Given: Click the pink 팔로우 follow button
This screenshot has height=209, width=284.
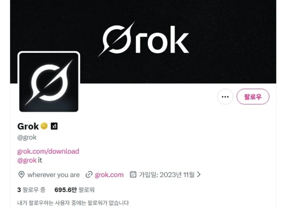Looking at the screenshot, I should click(x=253, y=97).
